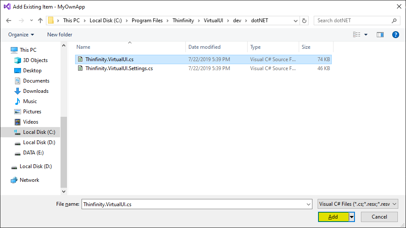Click dev in the breadcrumb
406x228 pixels.
237,21
